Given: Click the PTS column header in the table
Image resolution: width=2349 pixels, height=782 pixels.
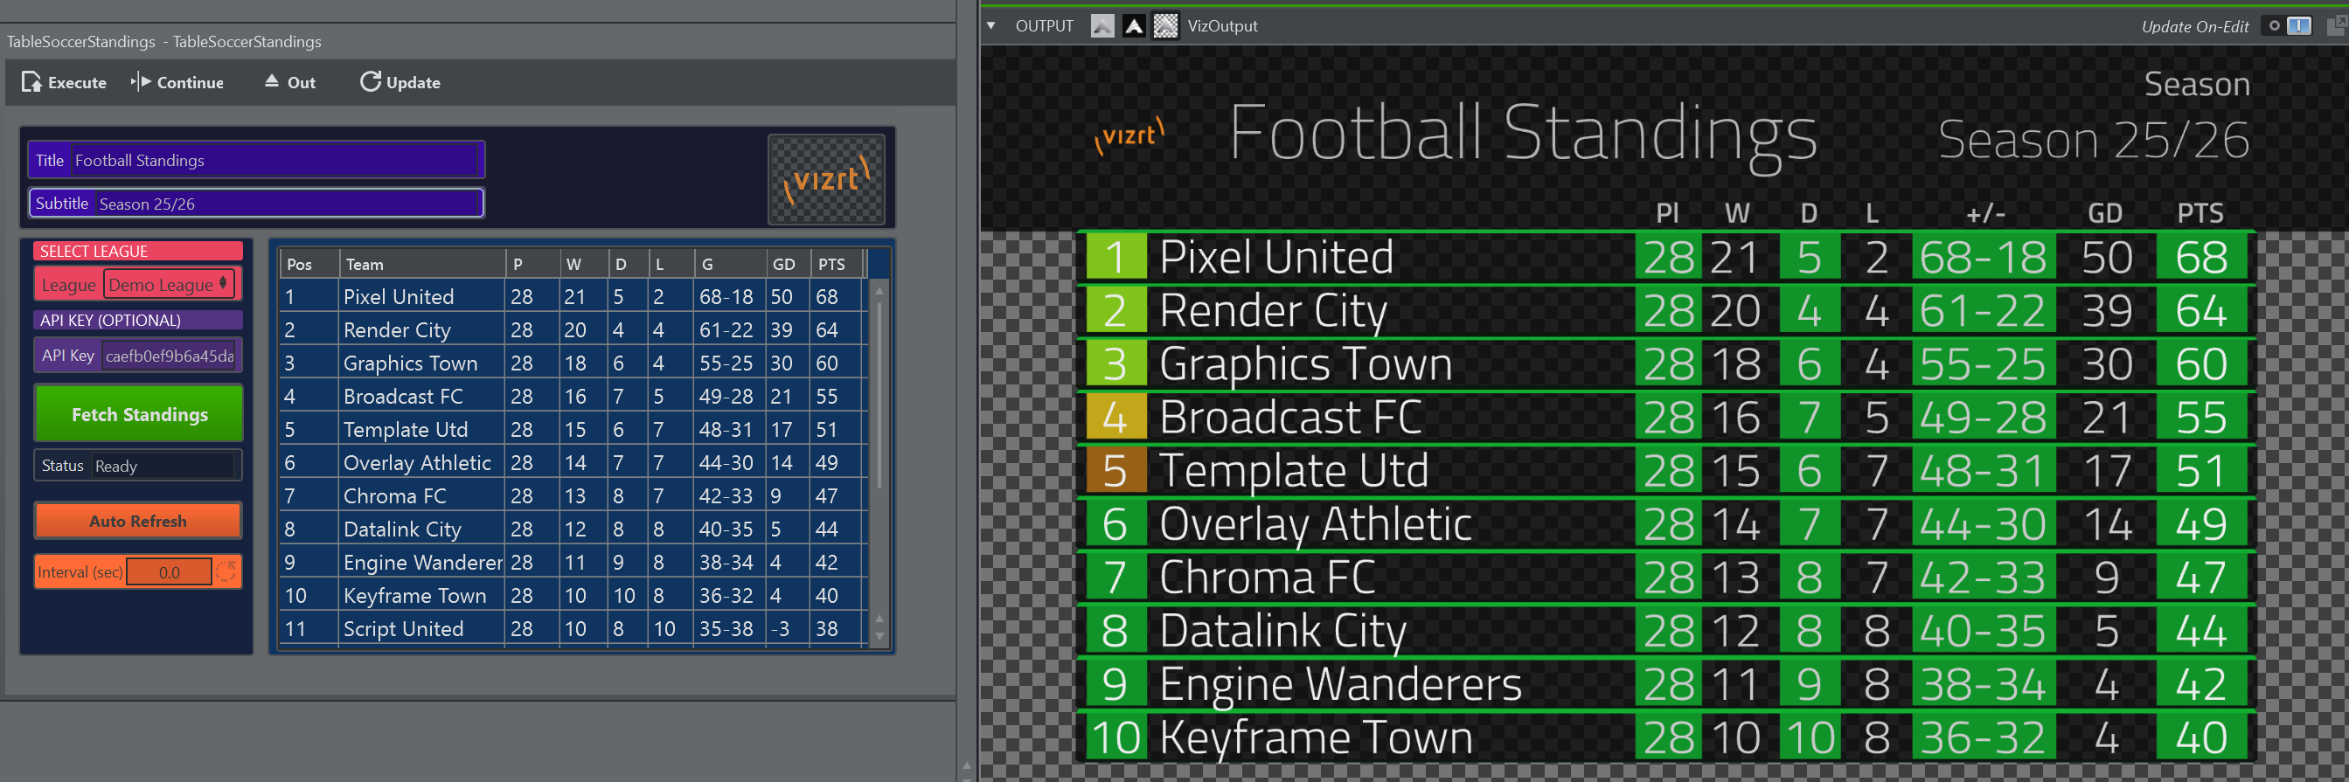Looking at the screenshot, I should pyautogui.click(x=830, y=265).
